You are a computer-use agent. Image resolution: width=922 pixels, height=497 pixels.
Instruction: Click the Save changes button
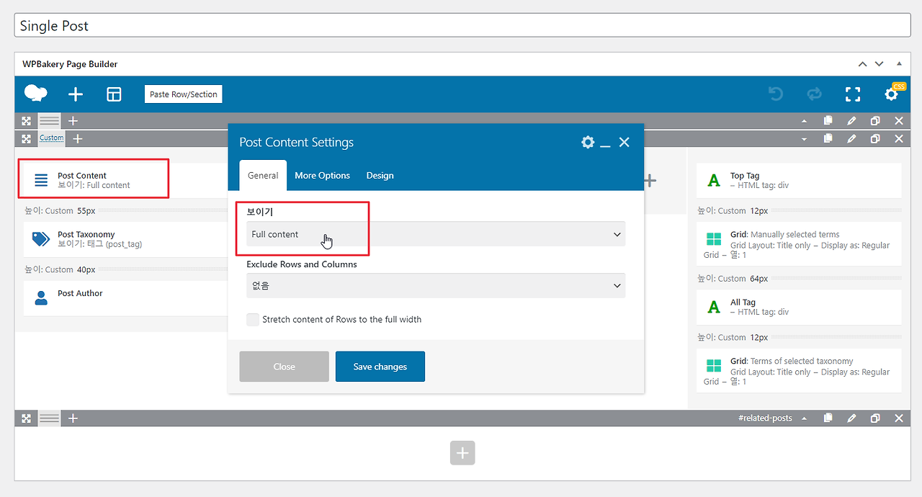[x=380, y=367]
